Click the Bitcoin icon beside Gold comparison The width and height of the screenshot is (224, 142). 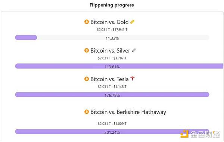click(x=87, y=22)
